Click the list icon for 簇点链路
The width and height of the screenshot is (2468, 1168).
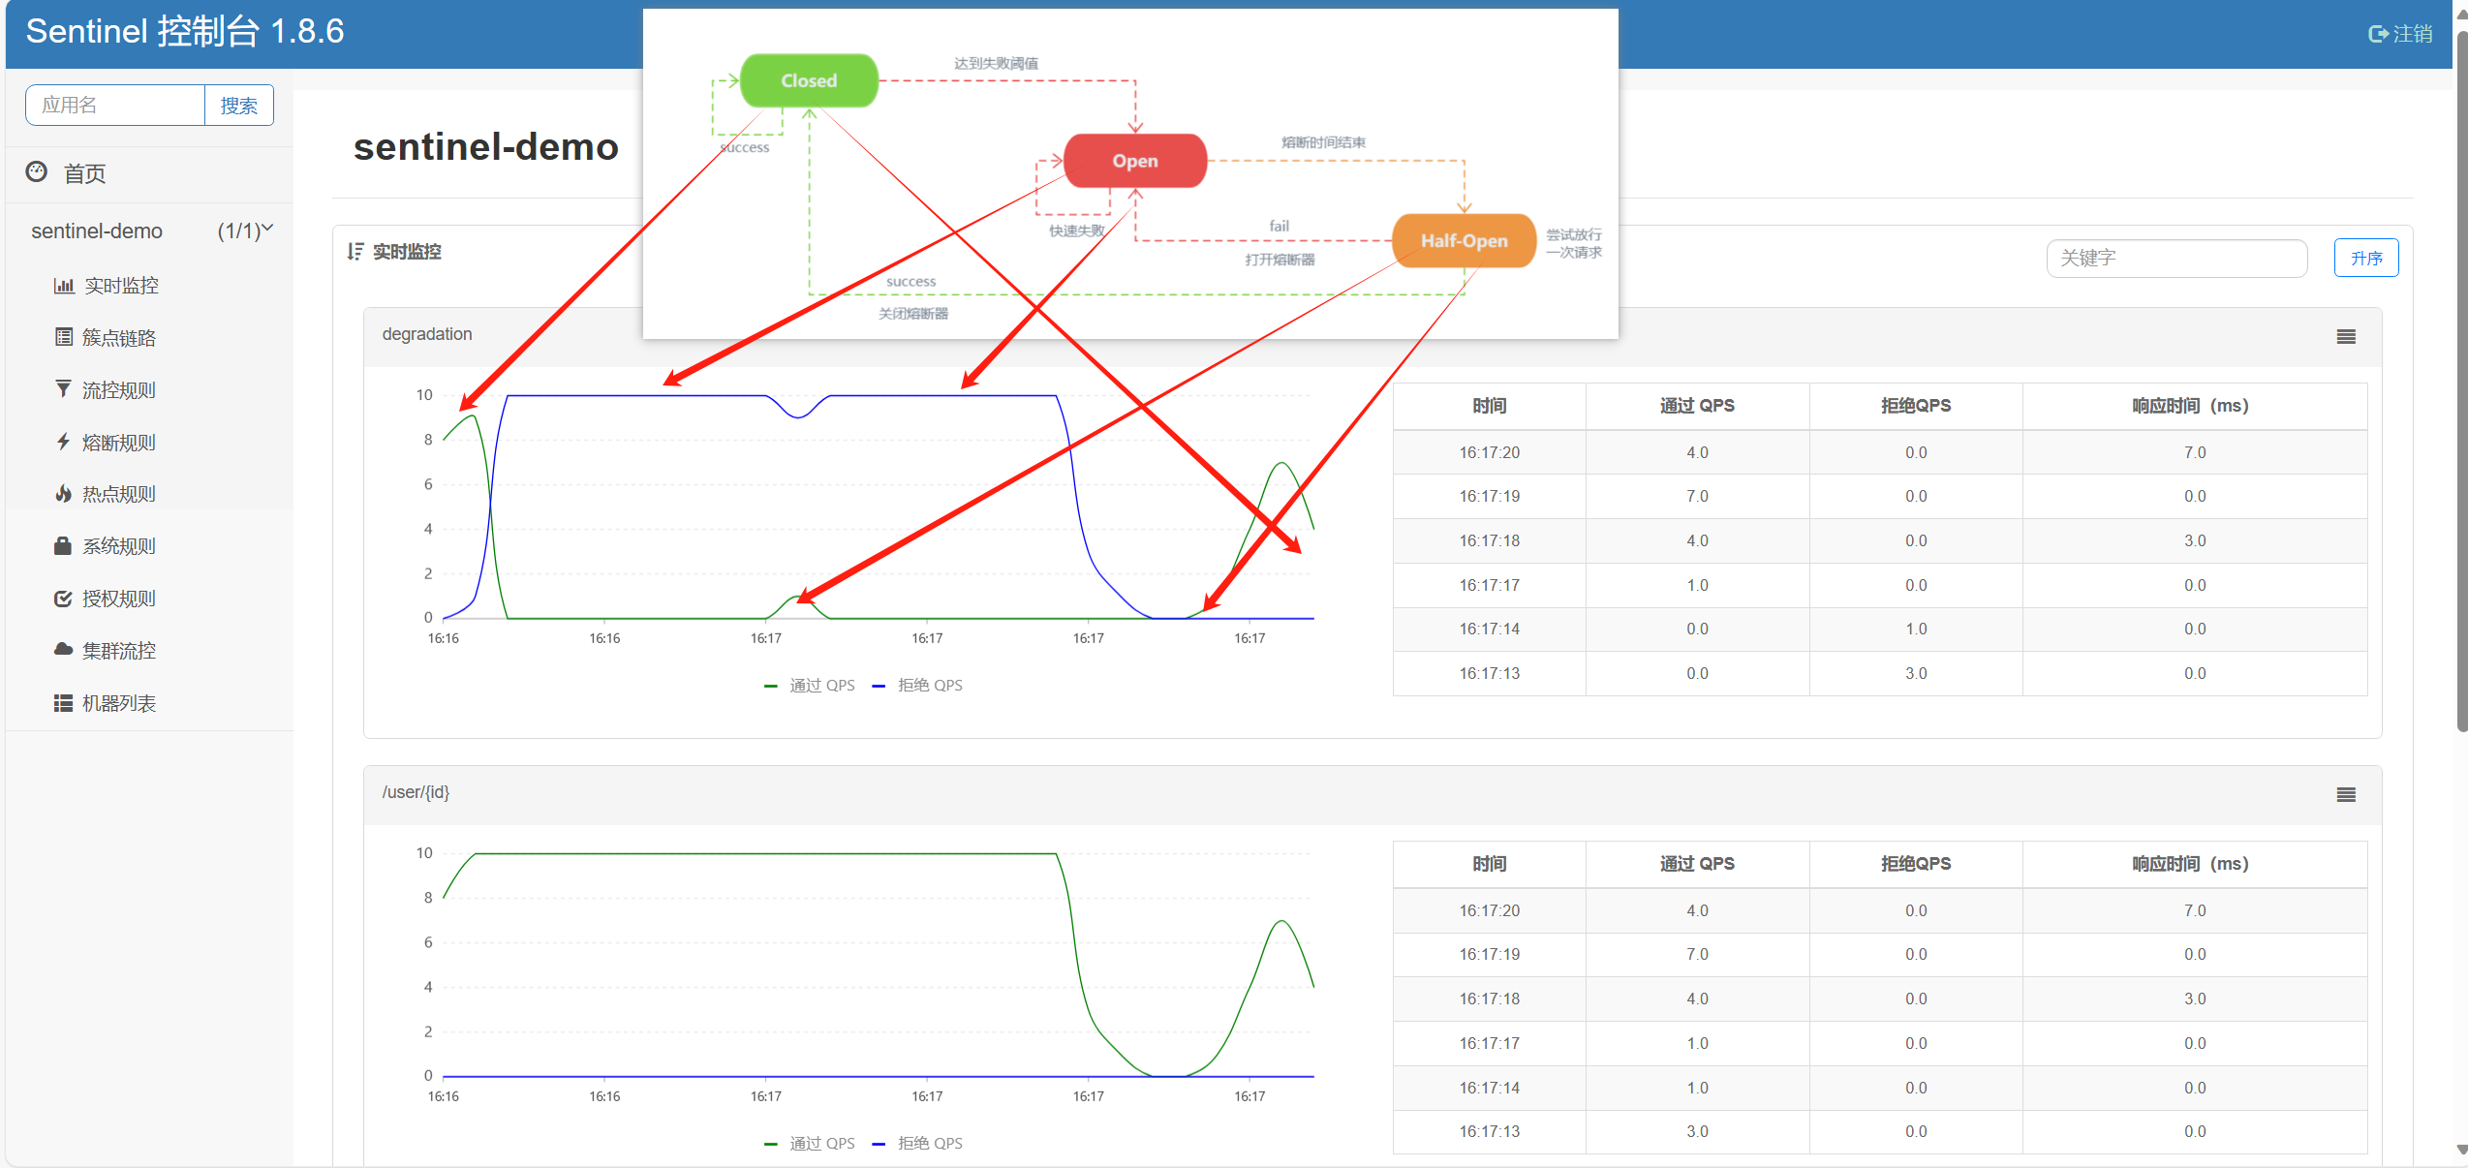pos(64,337)
